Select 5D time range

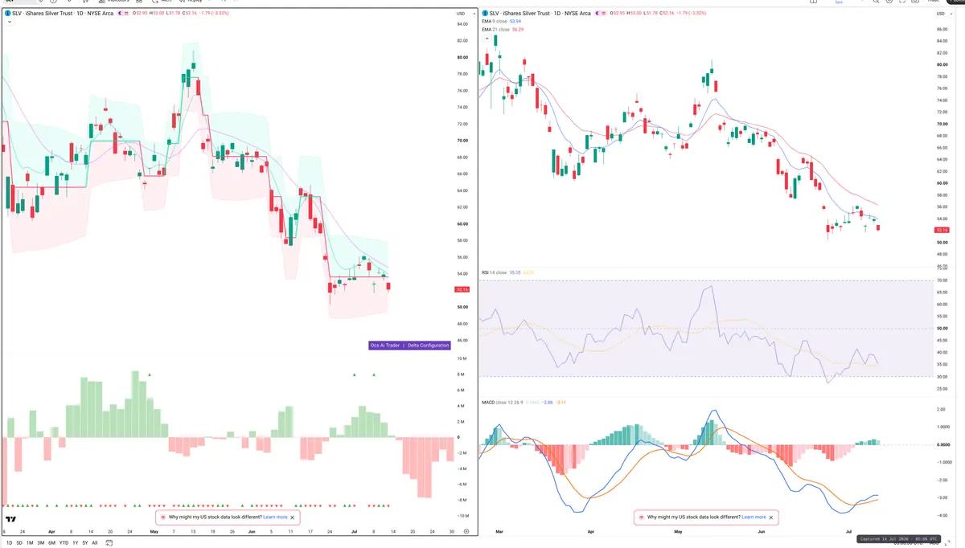tap(19, 542)
